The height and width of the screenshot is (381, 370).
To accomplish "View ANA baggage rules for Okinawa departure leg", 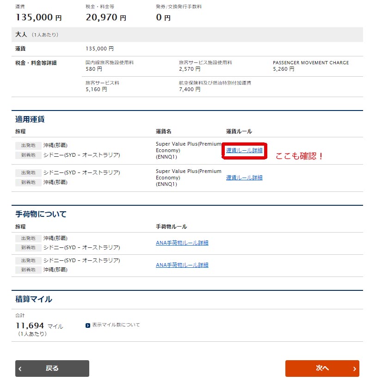I will click(x=182, y=243).
